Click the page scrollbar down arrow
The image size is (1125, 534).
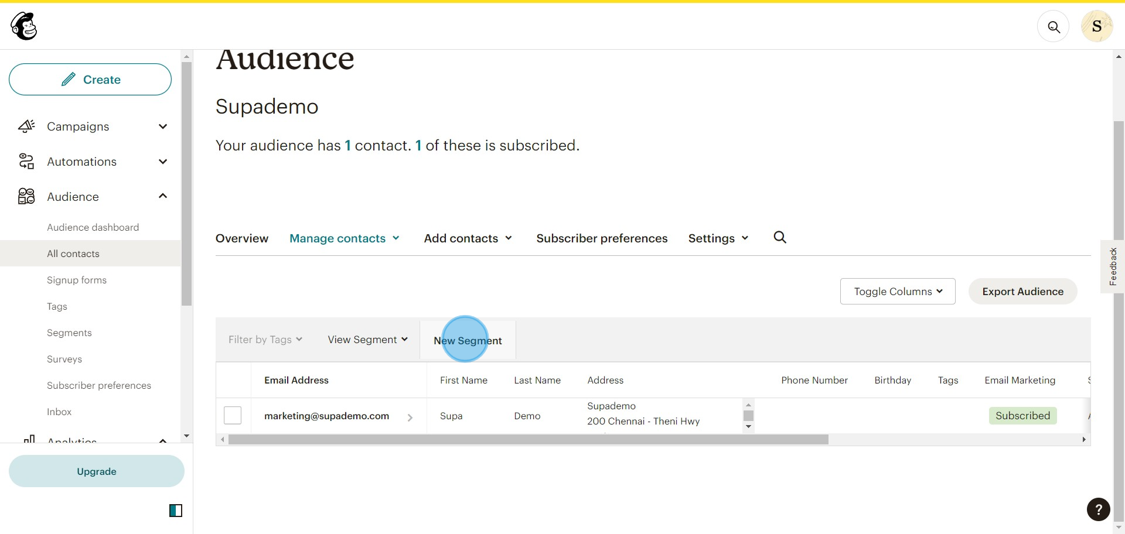[1119, 528]
